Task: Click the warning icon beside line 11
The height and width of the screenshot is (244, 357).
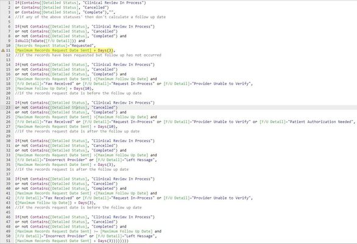Action: [x=3, y=51]
